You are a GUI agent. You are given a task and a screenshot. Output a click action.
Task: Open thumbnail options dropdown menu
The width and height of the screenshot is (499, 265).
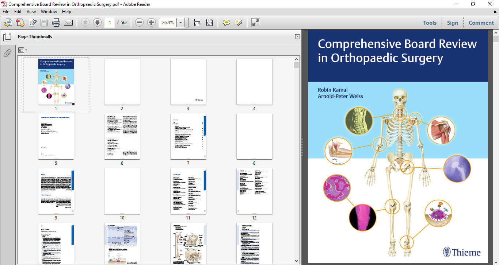[23, 50]
